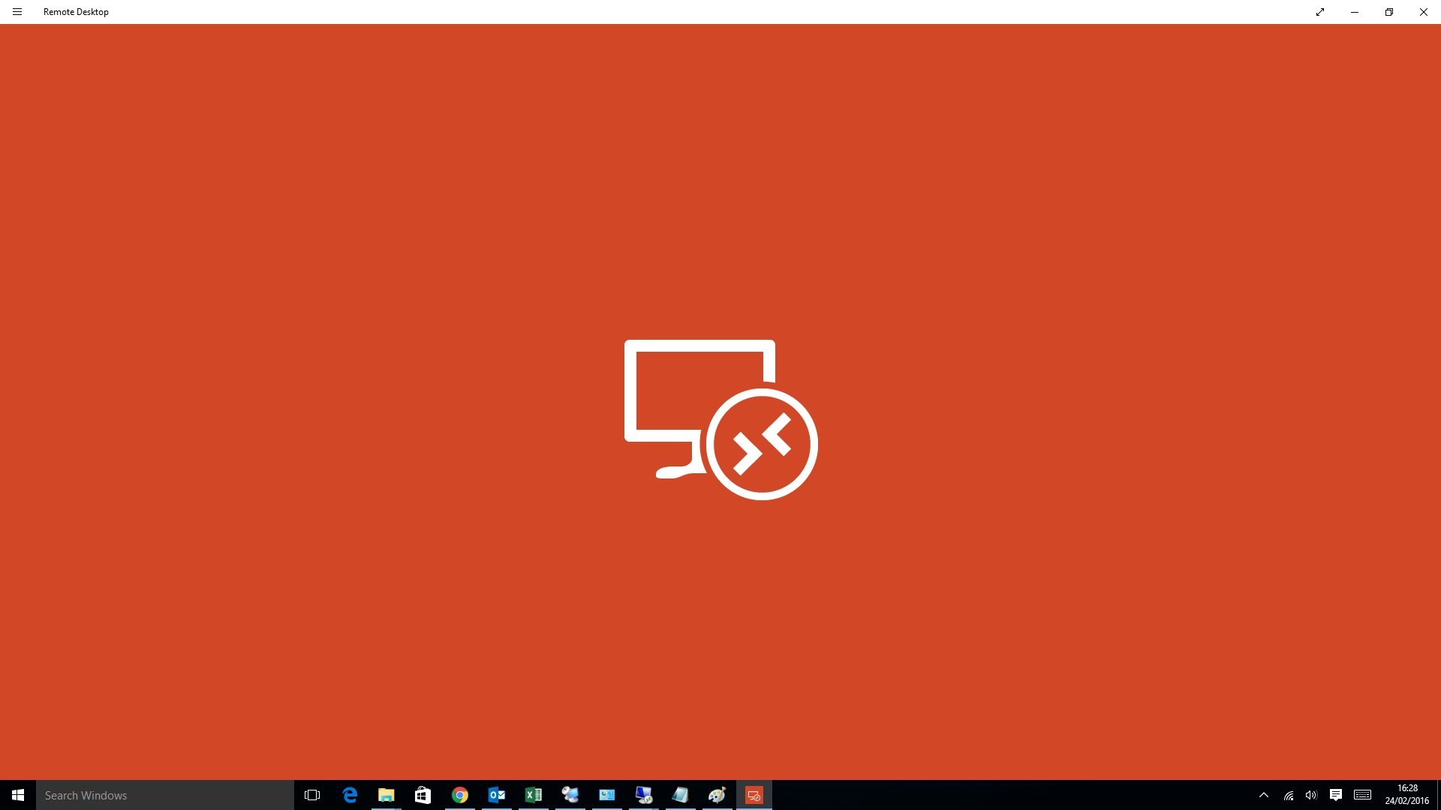Screen dimensions: 1441x810
Task: Switch to Excel on the taskbar
Action: pos(534,795)
